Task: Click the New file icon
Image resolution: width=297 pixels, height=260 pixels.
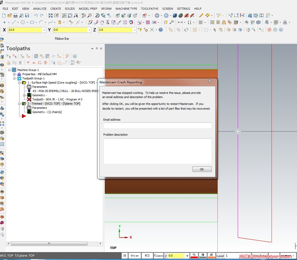Action: click(4, 15)
